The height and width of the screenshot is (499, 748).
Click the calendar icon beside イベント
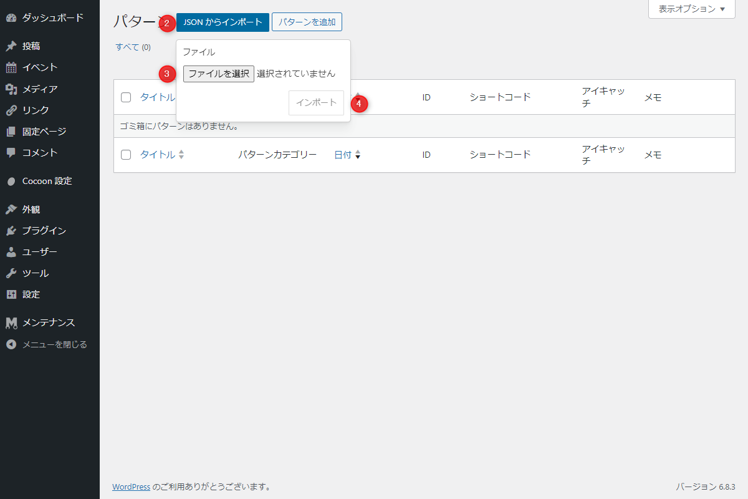pyautogui.click(x=11, y=67)
